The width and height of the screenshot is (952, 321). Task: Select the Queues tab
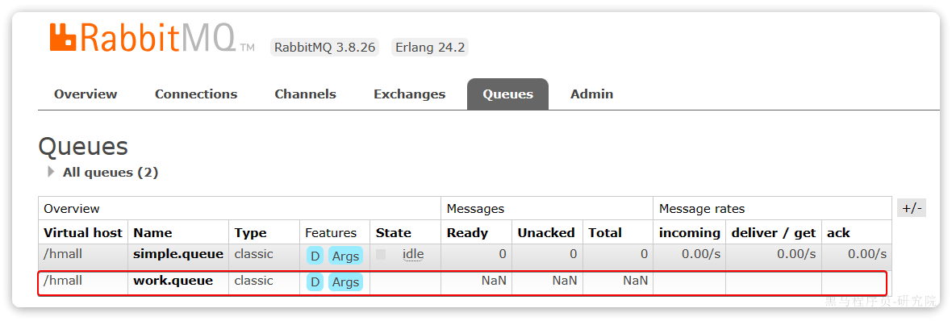point(507,94)
